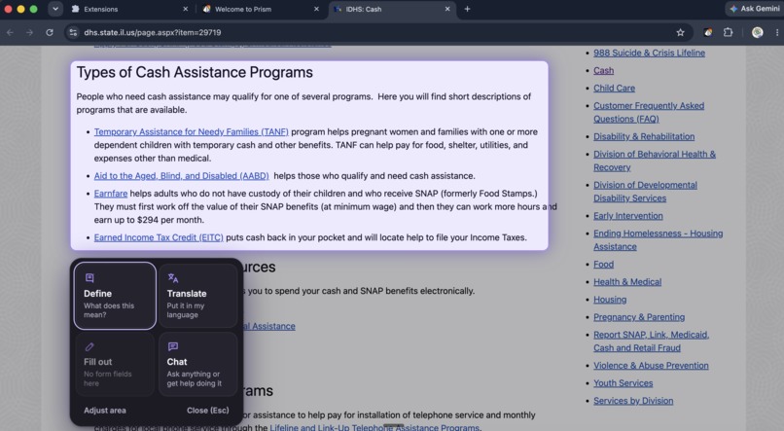The width and height of the screenshot is (784, 431).
Task: Open the Extensions puzzle-piece menu
Action: coord(728,32)
